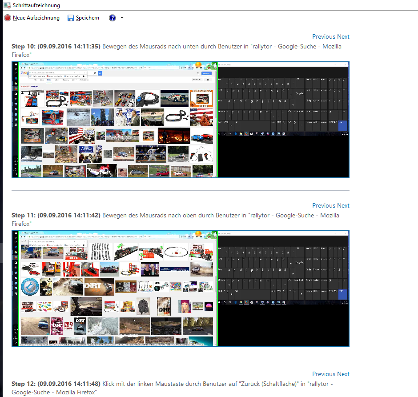Image resolution: width=418 pixels, height=397 pixels.
Task: Go to Previous from Step 11 header
Action: [323, 205]
